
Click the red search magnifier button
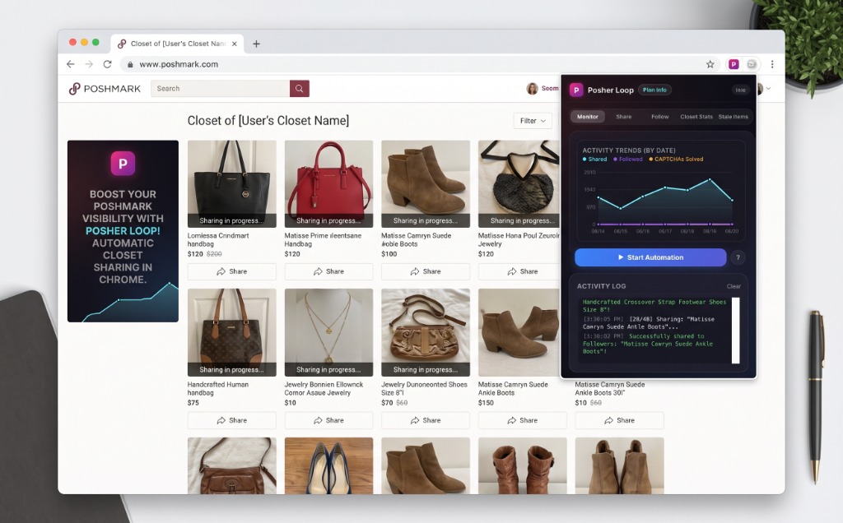point(300,89)
